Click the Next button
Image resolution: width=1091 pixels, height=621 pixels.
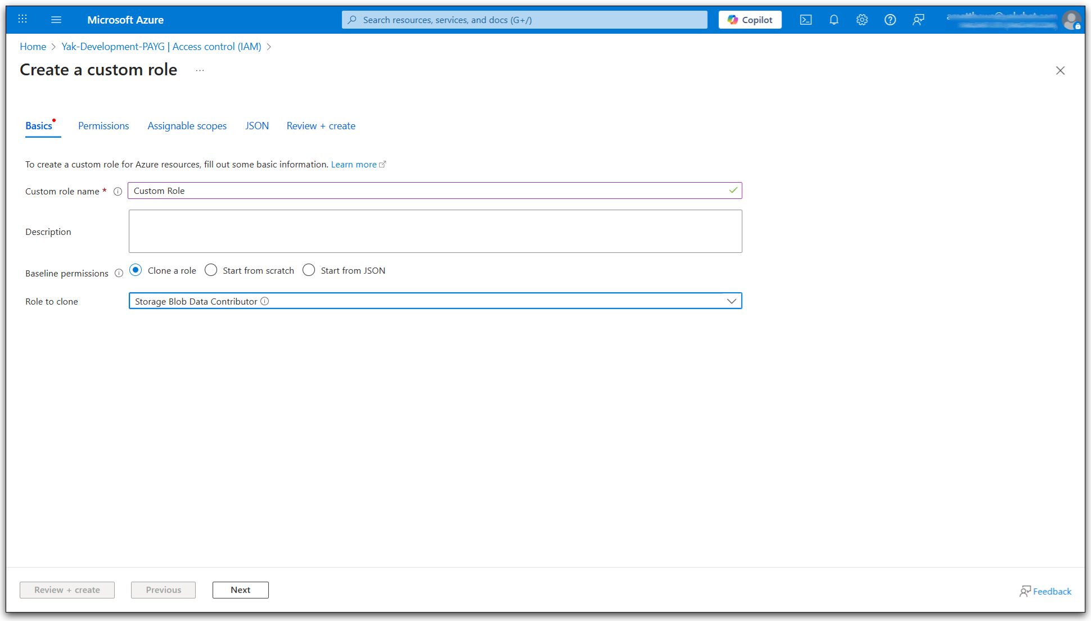coord(240,590)
